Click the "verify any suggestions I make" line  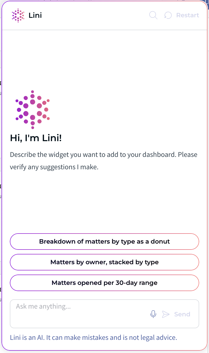pyautogui.click(x=54, y=167)
